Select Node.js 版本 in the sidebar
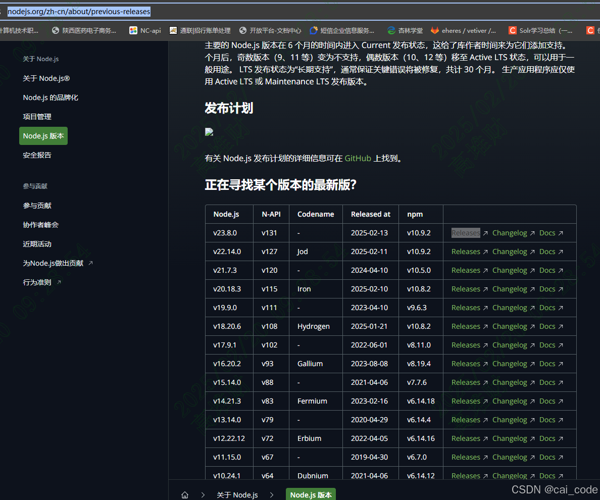600x500 pixels. click(43, 136)
